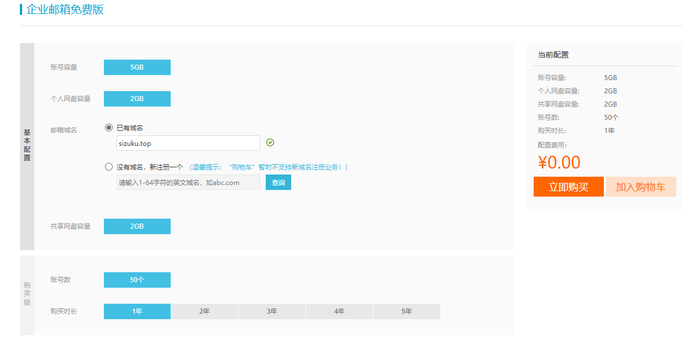Click the 共享网盘容量 label in basic configuration

[x=70, y=226]
